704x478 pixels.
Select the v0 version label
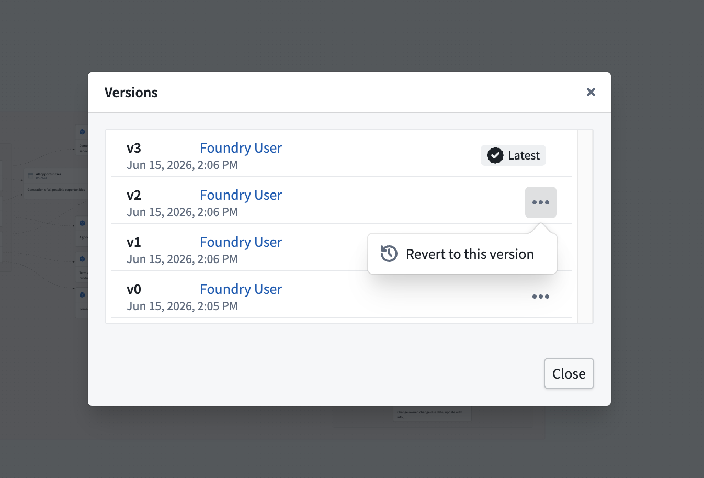tap(134, 289)
